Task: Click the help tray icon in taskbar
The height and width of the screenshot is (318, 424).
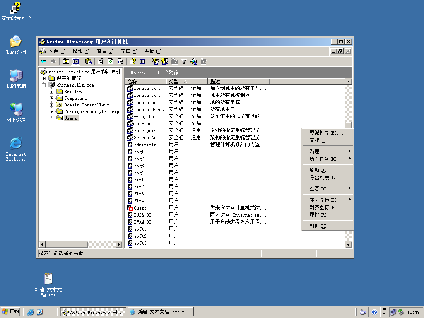Action: click(374, 312)
